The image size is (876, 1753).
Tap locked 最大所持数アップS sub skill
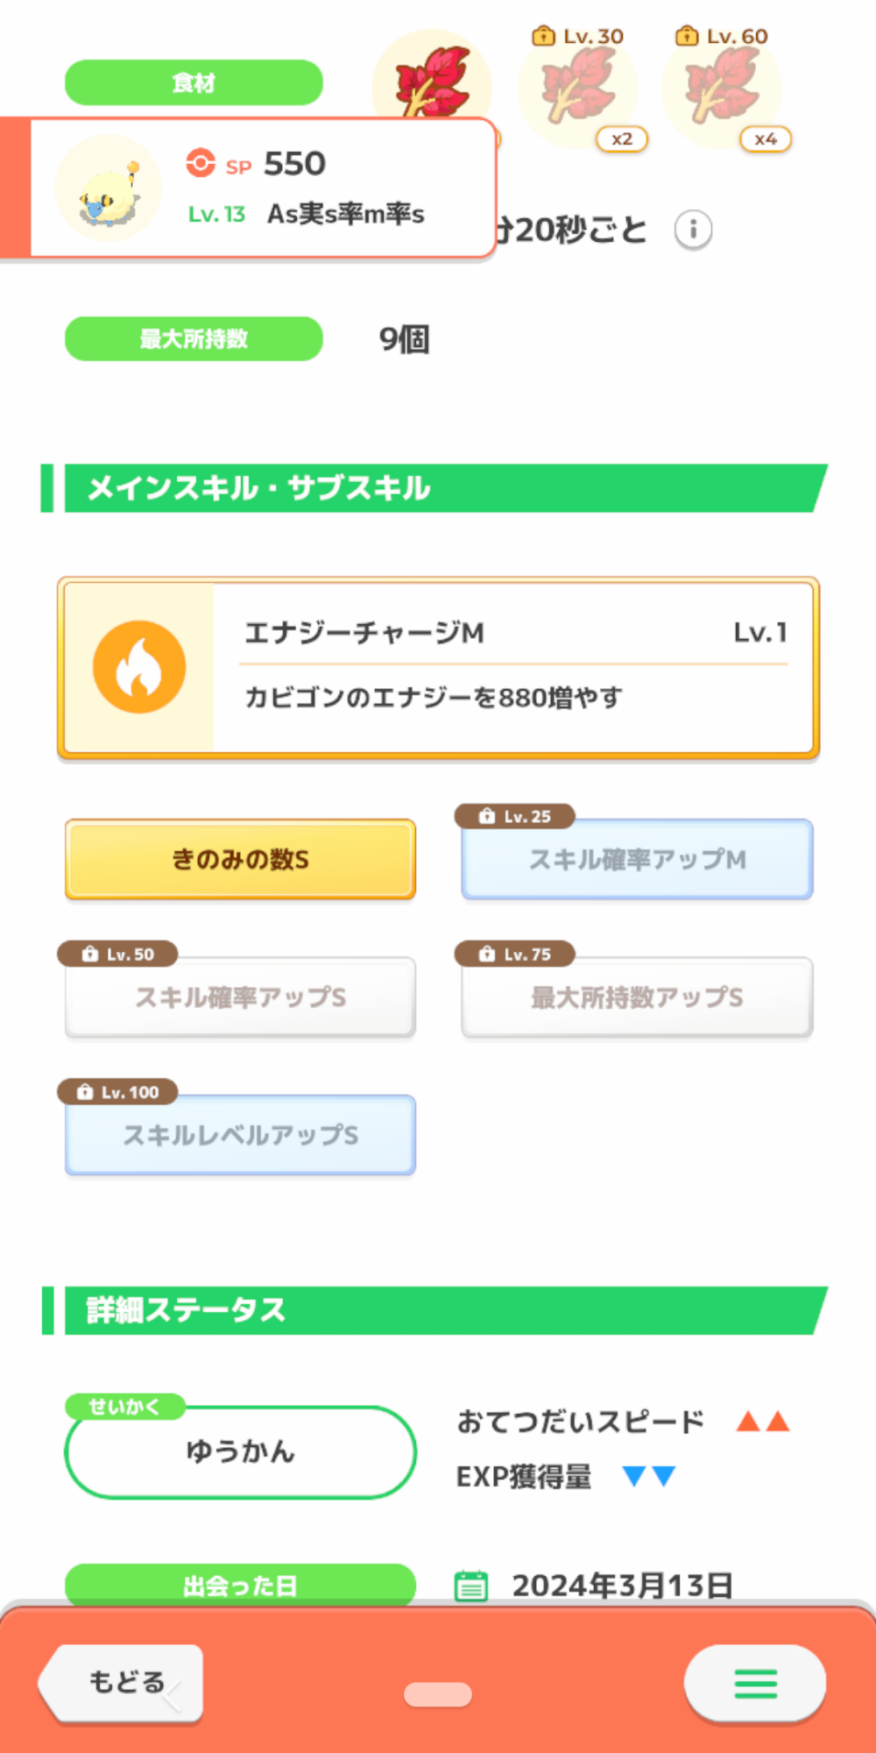(637, 997)
